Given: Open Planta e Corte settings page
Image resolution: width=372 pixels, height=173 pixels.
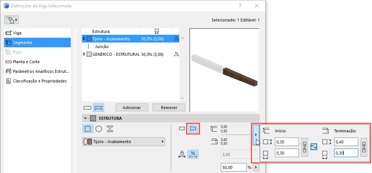Looking at the screenshot, I should click(x=37, y=62).
